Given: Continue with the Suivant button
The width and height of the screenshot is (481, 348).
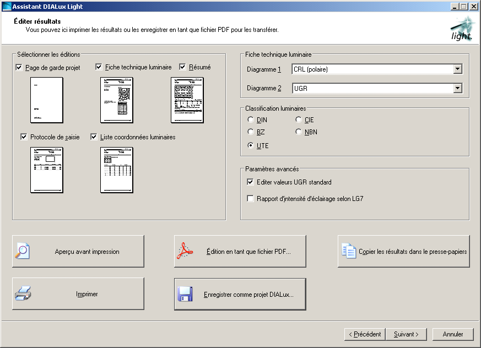Looking at the screenshot, I should [406, 334].
